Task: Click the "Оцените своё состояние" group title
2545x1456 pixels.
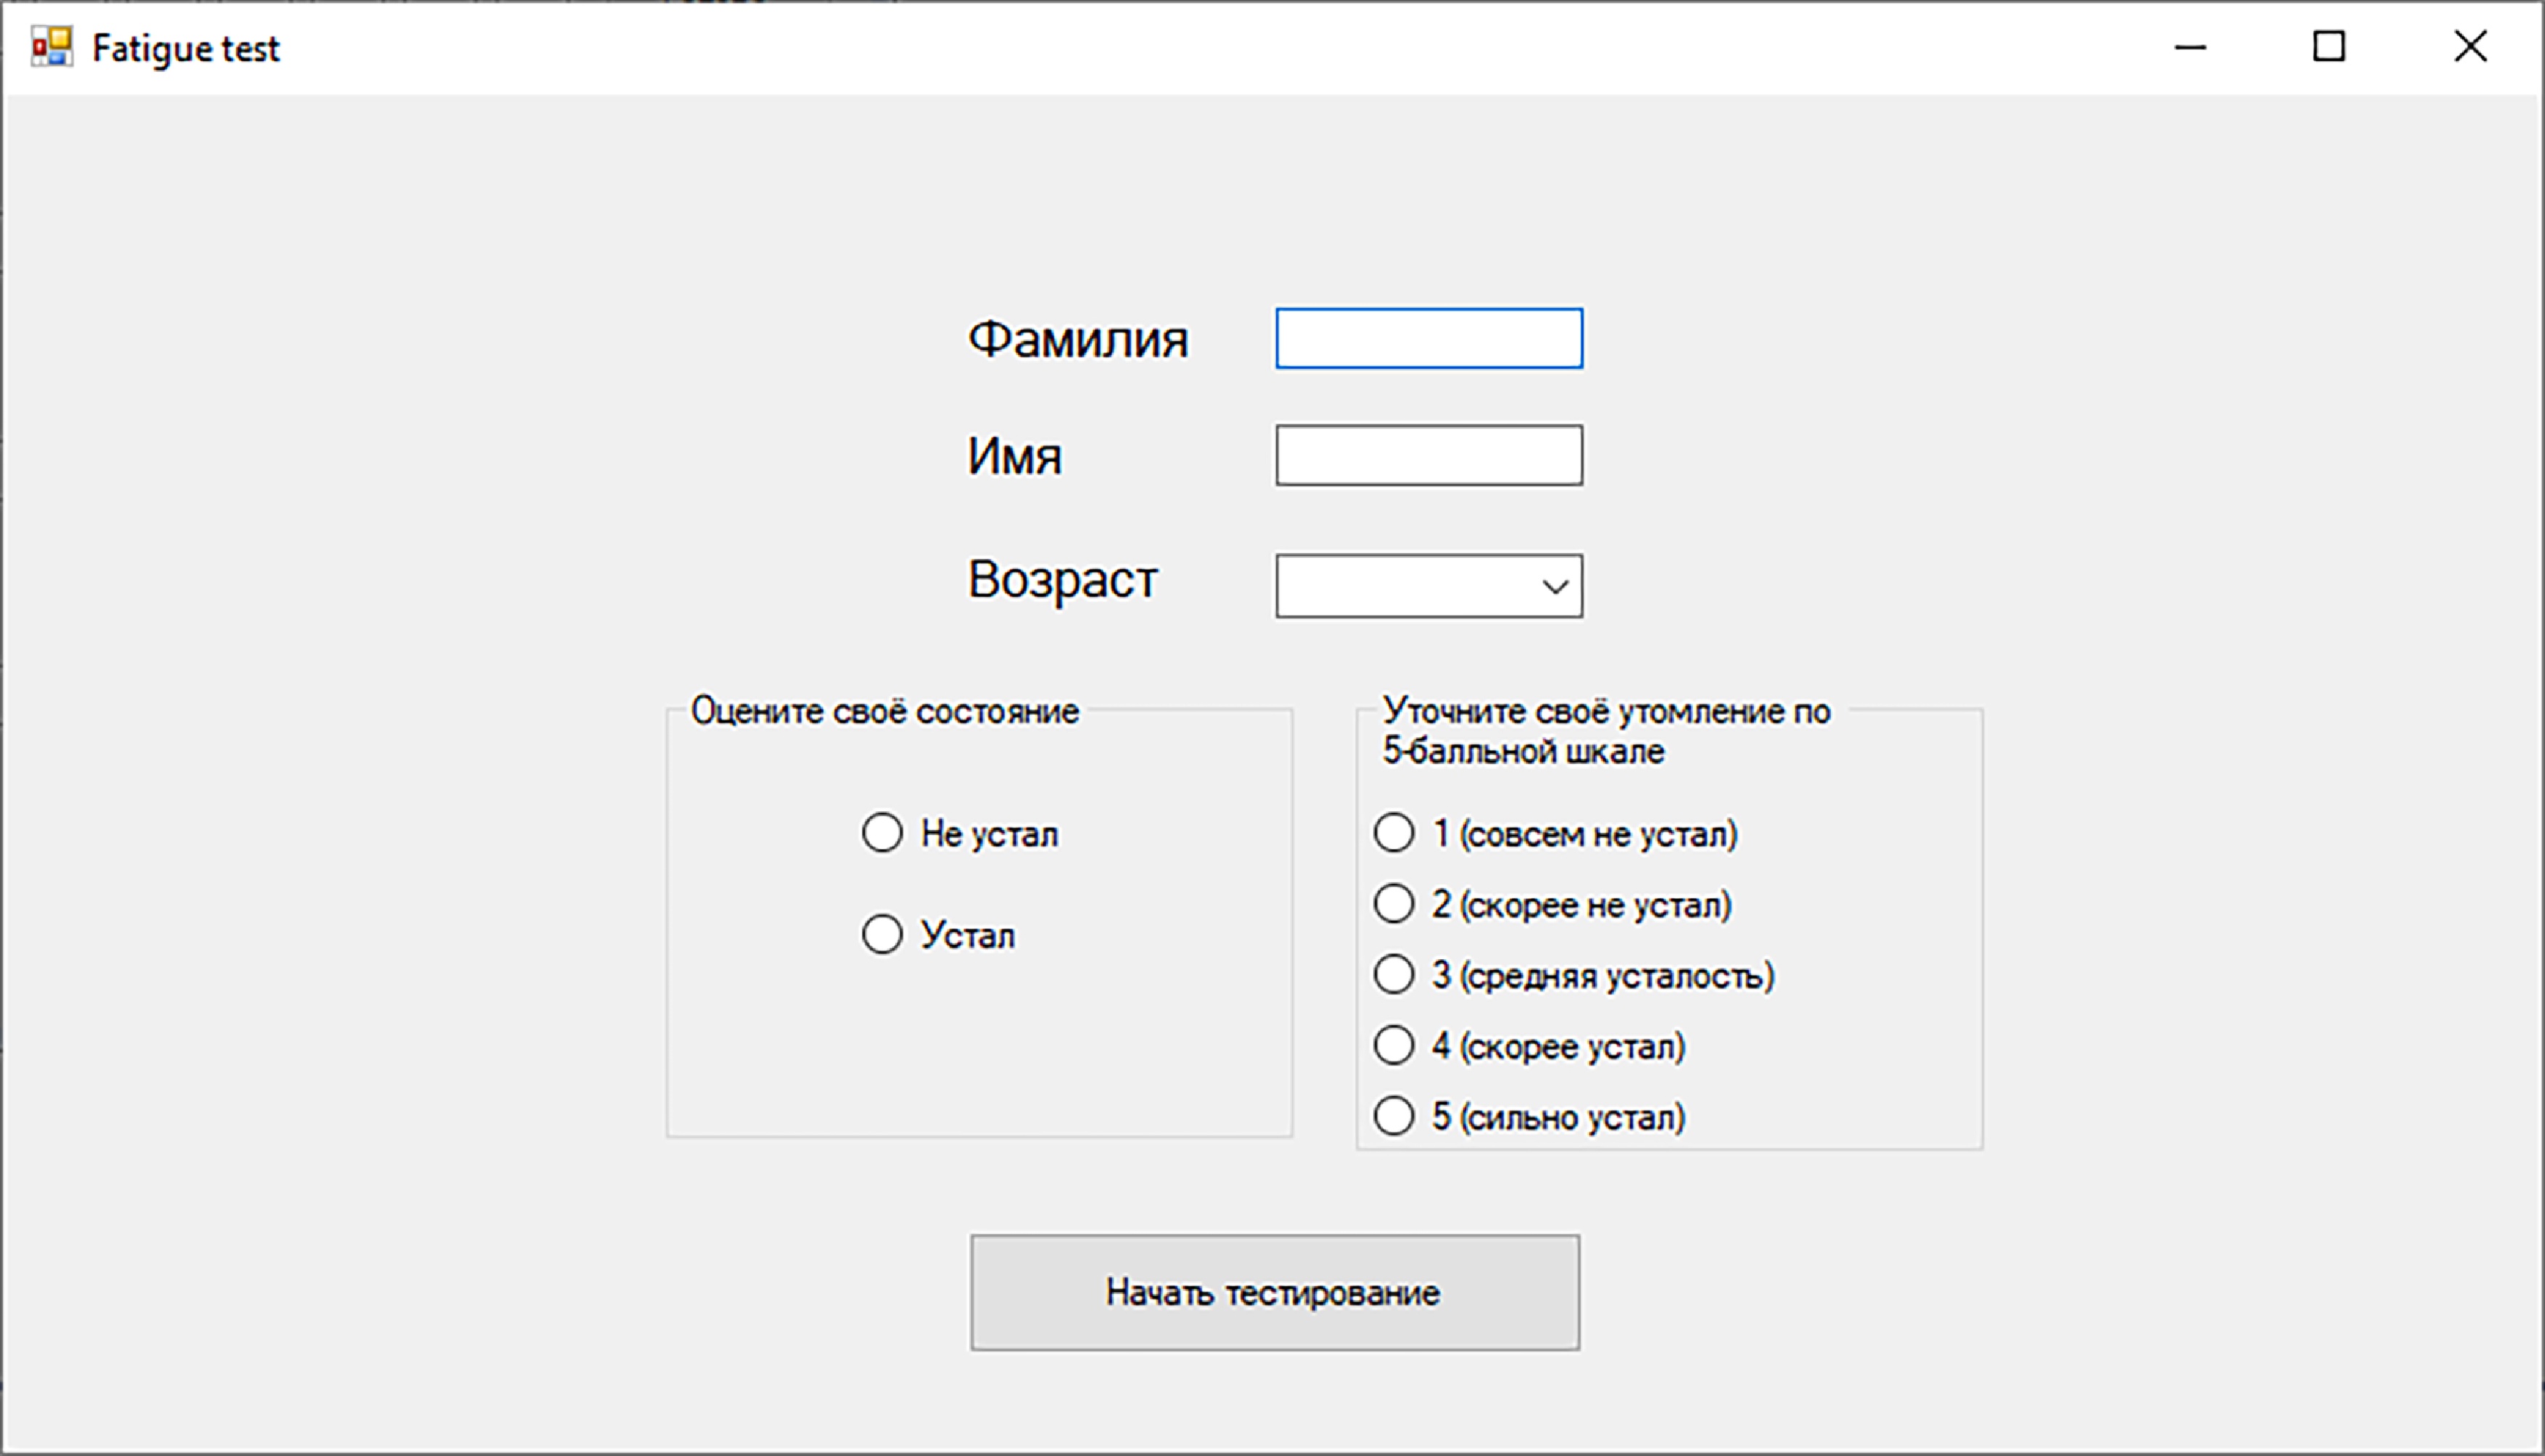Action: point(884,711)
